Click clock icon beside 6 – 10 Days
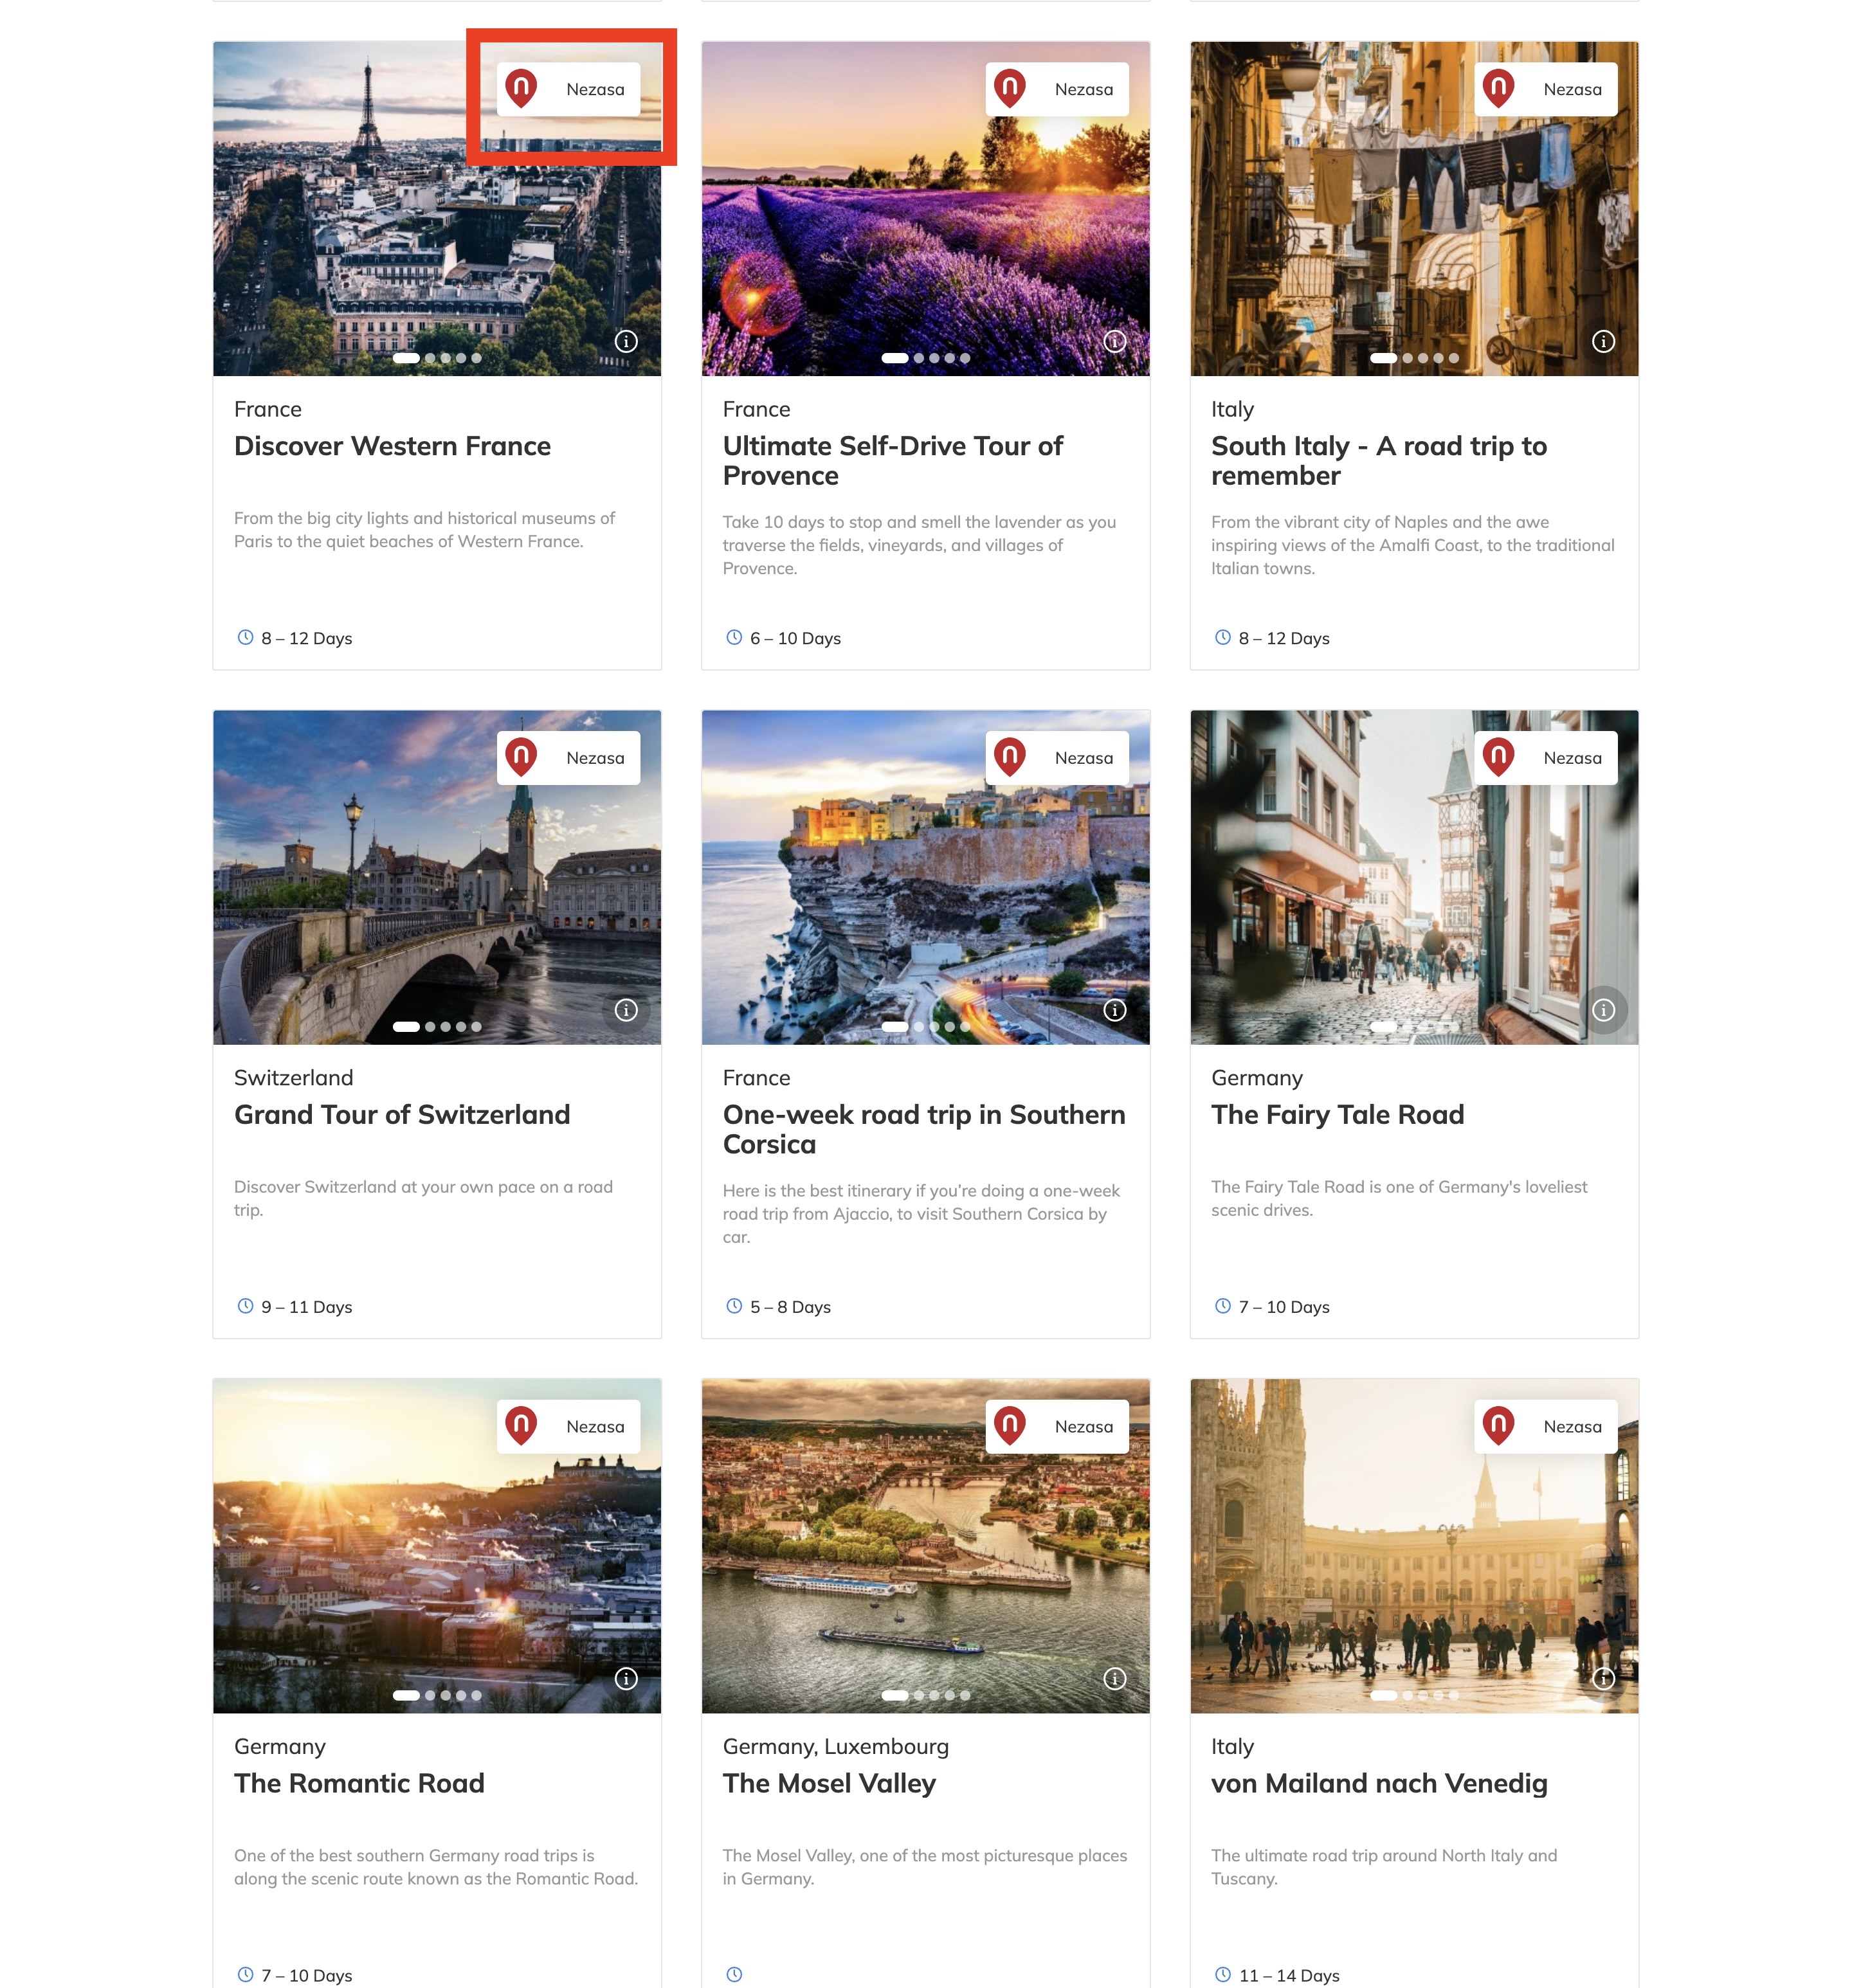1852x1988 pixels. click(x=734, y=637)
